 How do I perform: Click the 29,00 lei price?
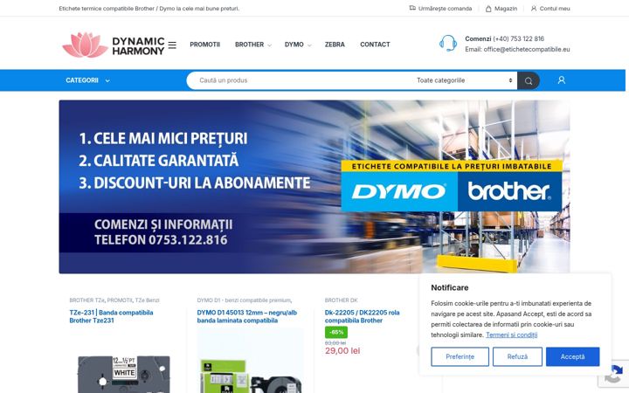[x=342, y=351]
